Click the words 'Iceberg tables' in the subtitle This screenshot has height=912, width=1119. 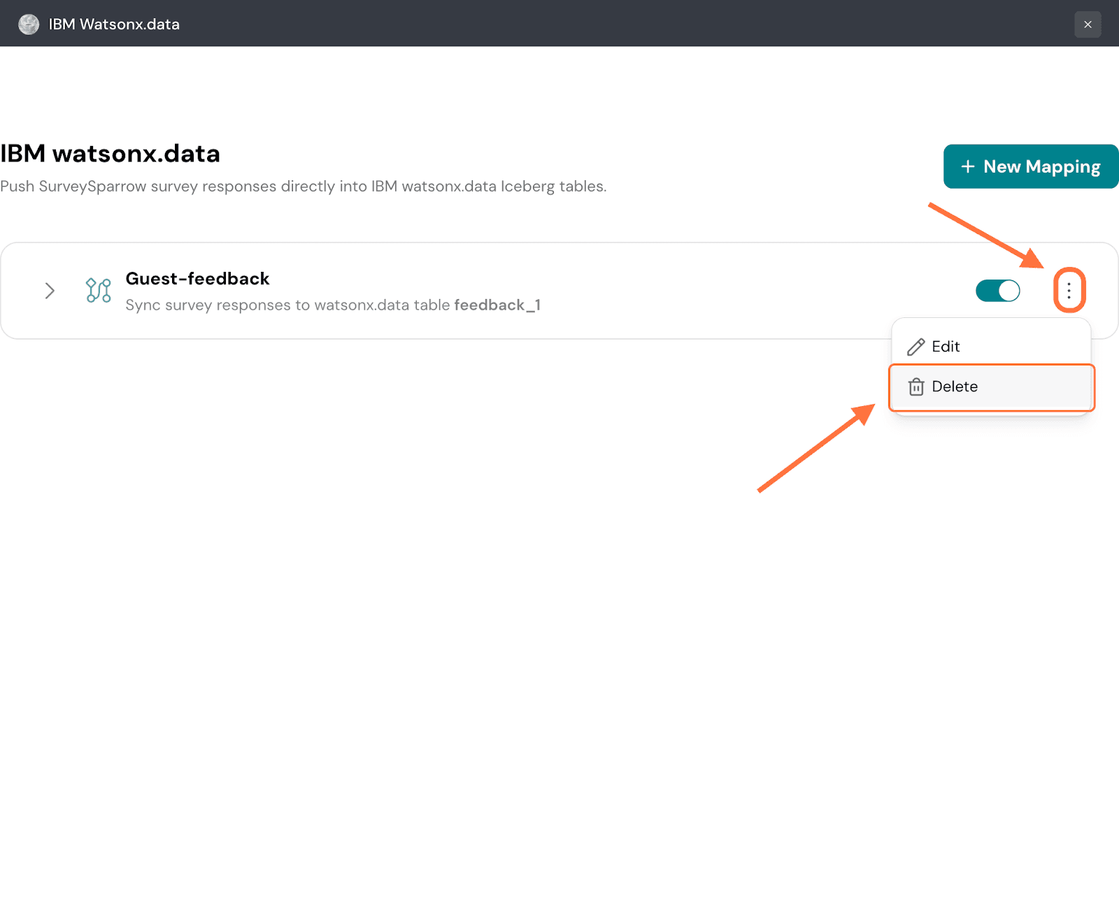(x=553, y=187)
